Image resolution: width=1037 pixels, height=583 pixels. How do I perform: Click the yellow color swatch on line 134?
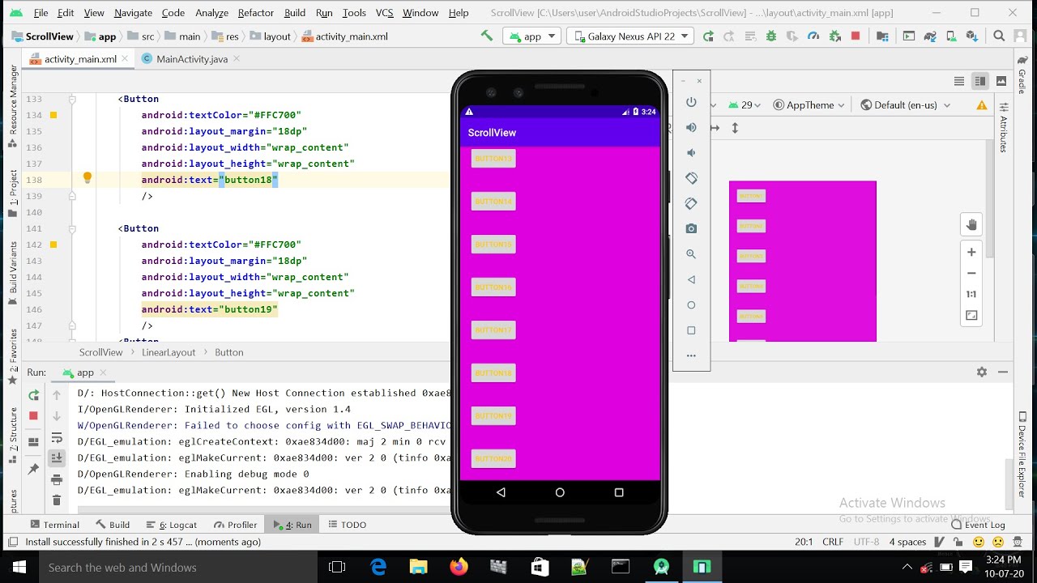[x=53, y=115]
